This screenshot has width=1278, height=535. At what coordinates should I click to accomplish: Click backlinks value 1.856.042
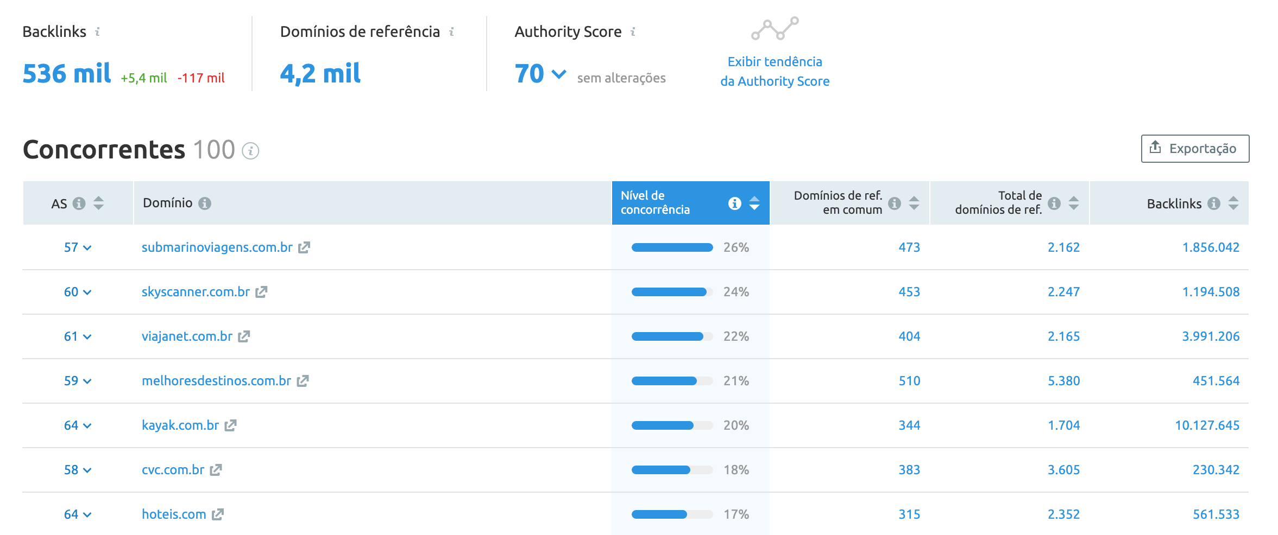coord(1211,247)
